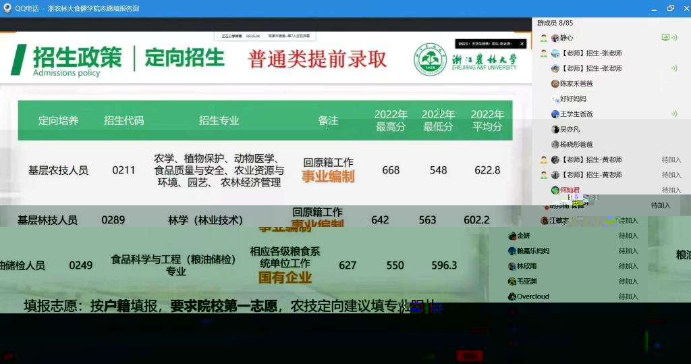Select member name 林欣雨

tap(527, 266)
